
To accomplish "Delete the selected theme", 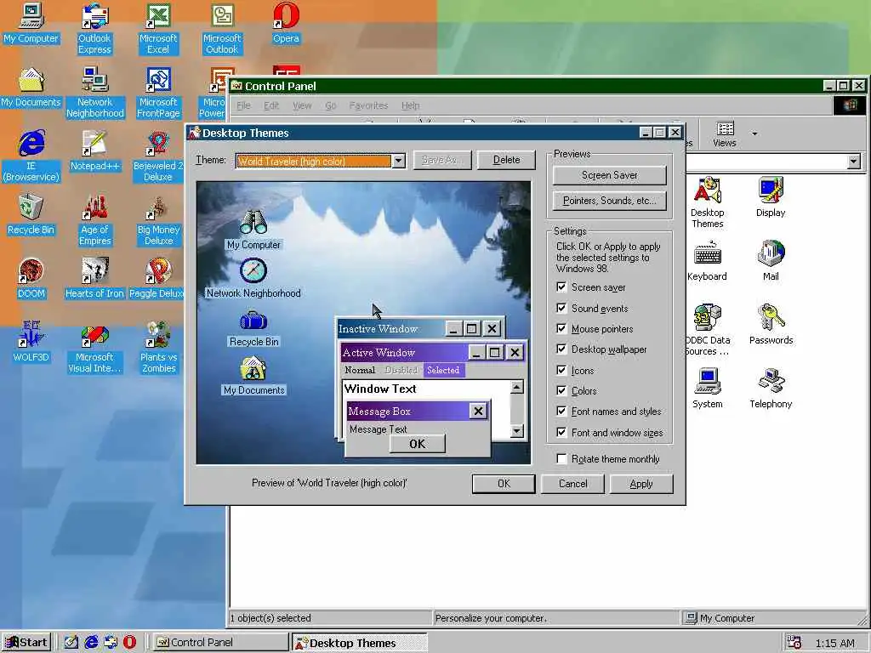I will pyautogui.click(x=506, y=160).
